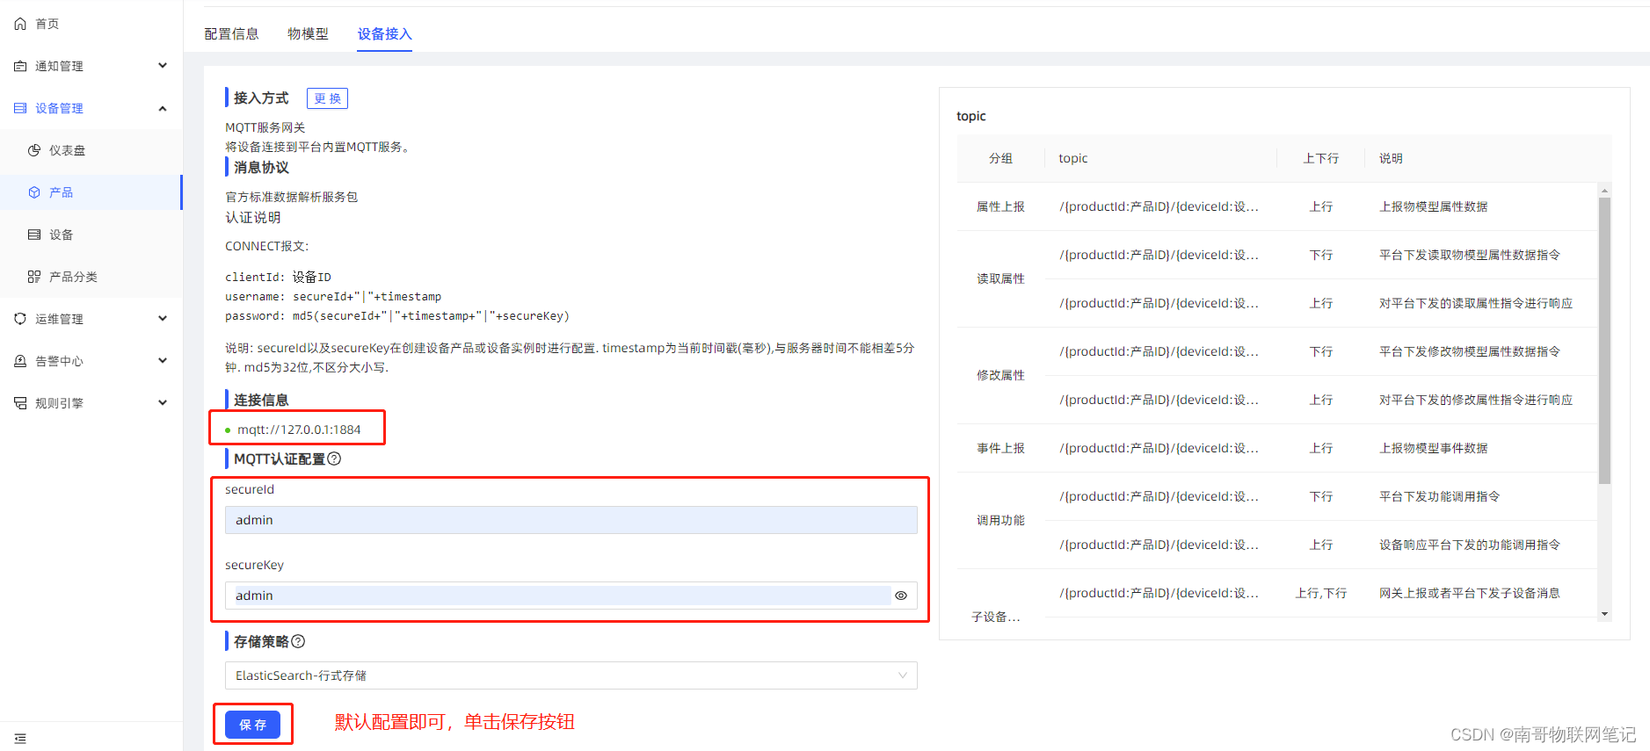Open 产品分类 menu item
The width and height of the screenshot is (1650, 751).
click(x=91, y=277)
